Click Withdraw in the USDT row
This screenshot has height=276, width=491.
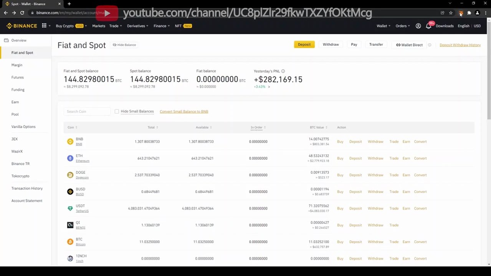375,209
